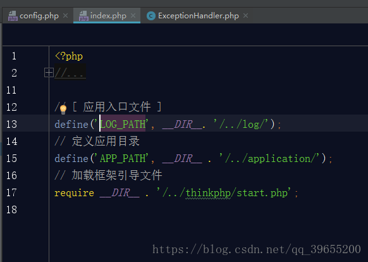The image size is (368, 262).
Task: Place cursor on the <?php opening tag
Action: (x=69, y=56)
